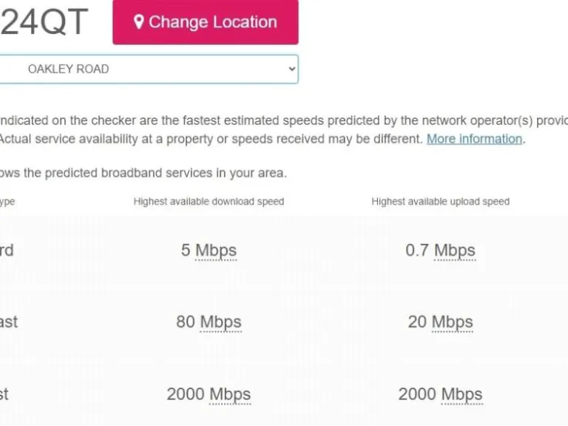Click the Highest available download speed header
Image resolution: width=568 pixels, height=426 pixels.
(209, 201)
